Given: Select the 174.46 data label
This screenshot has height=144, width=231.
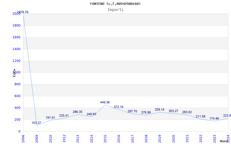Looking at the screenshot, I should [x=214, y=118].
